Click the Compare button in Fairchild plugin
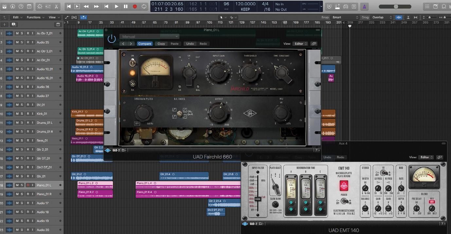The image size is (451, 234). point(145,44)
